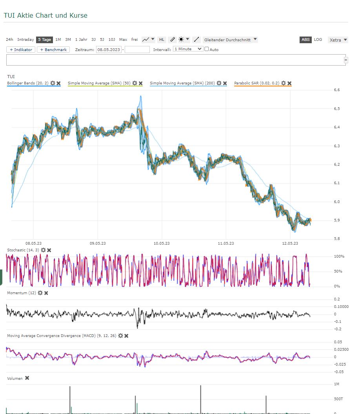Open Xetra exchange dropdown

click(x=338, y=40)
